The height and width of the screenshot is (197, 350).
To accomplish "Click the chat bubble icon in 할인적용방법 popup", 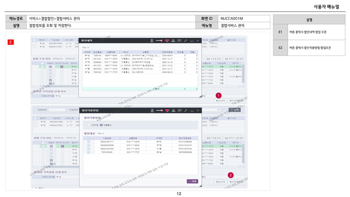I will tap(167, 110).
